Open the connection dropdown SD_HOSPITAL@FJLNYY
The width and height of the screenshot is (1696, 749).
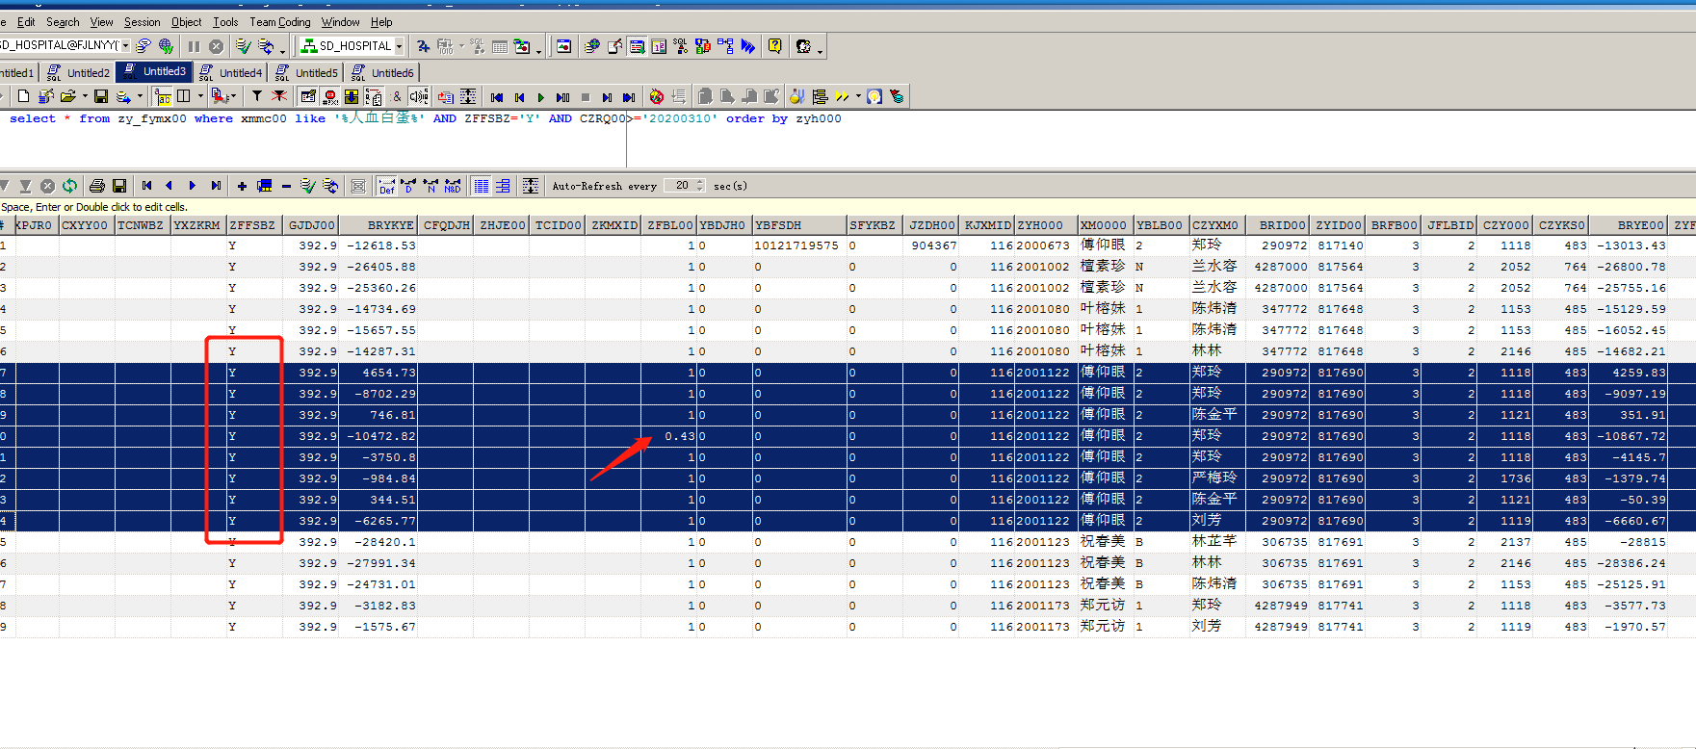tap(125, 46)
